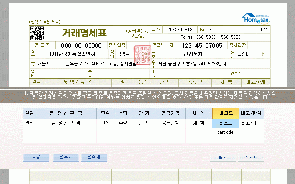Click the 인수자 label
Image resolution: width=295 pixels, height=184 pixels.
tap(236, 73)
